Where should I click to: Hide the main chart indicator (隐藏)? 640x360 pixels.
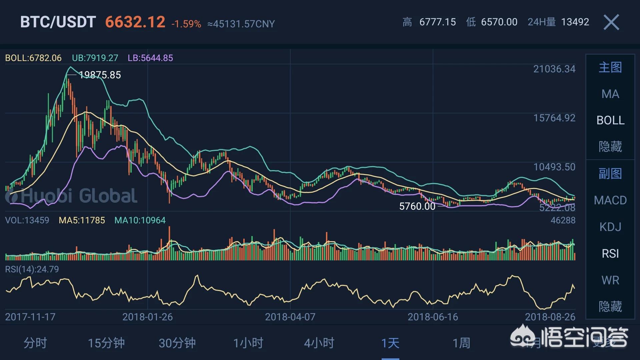tap(610, 147)
